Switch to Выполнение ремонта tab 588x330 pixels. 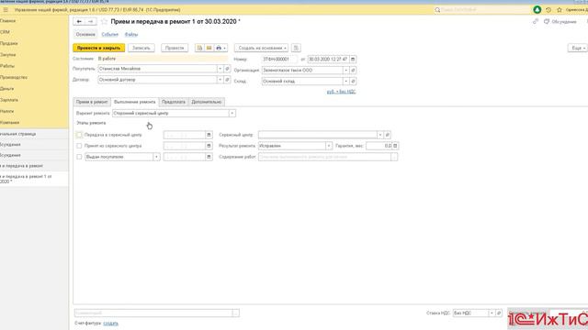click(135, 102)
